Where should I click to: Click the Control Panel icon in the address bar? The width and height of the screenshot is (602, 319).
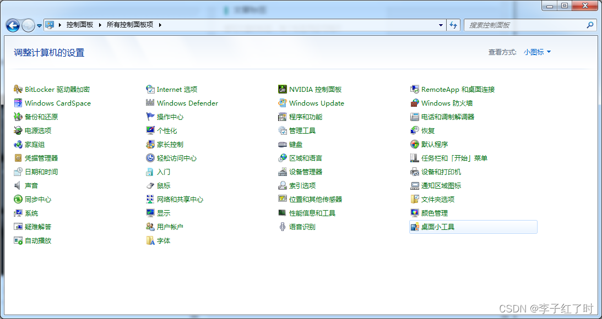50,25
